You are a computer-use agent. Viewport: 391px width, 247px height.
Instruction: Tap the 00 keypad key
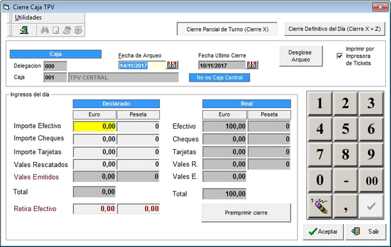371,180
